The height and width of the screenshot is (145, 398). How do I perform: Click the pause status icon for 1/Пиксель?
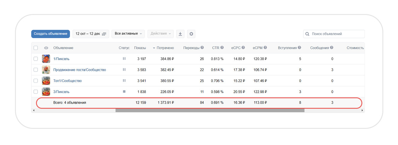(x=124, y=59)
